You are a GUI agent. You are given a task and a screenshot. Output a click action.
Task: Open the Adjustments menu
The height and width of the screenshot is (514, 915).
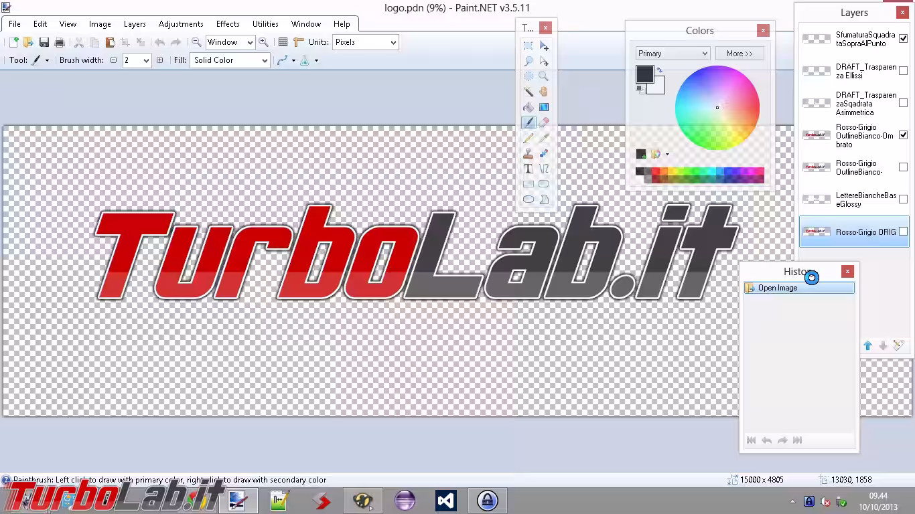pos(180,23)
